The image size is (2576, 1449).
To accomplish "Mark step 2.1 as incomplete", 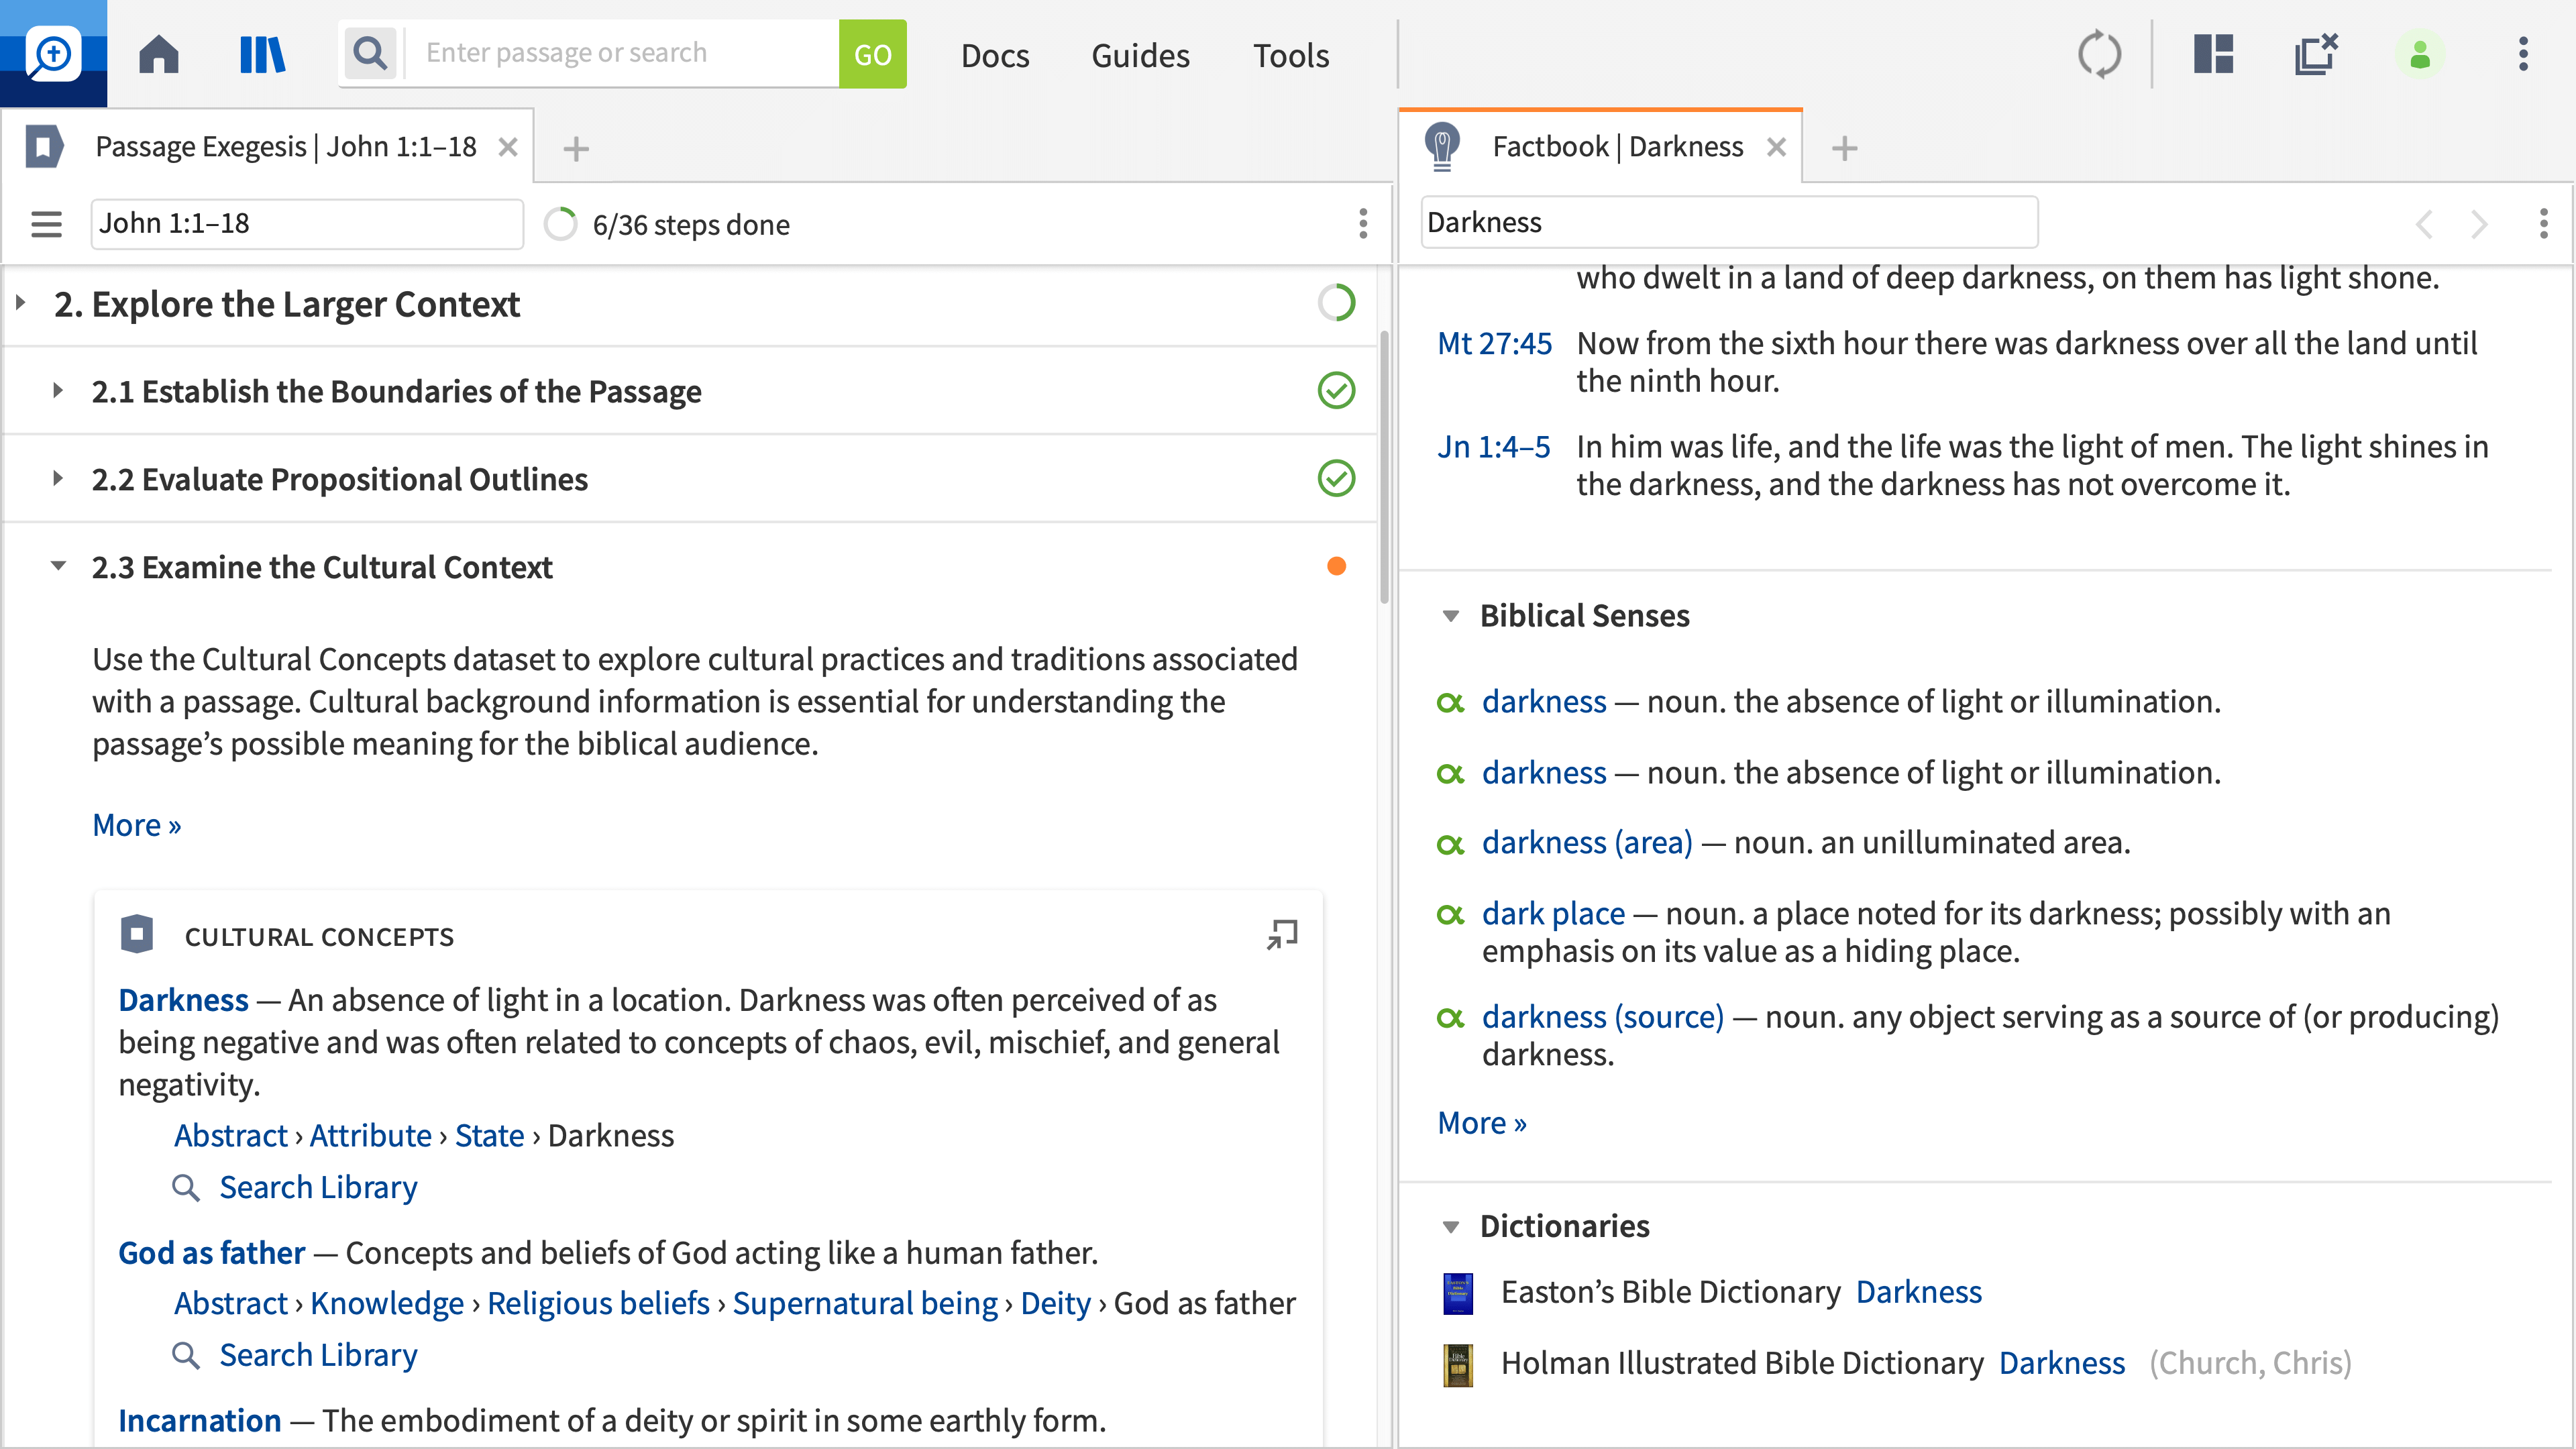I will click(x=1336, y=390).
